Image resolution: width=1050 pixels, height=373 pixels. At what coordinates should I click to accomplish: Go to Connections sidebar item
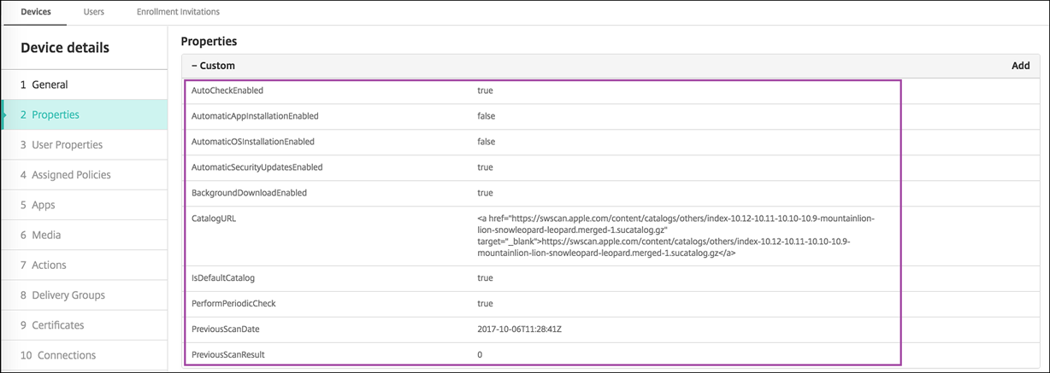tap(63, 355)
